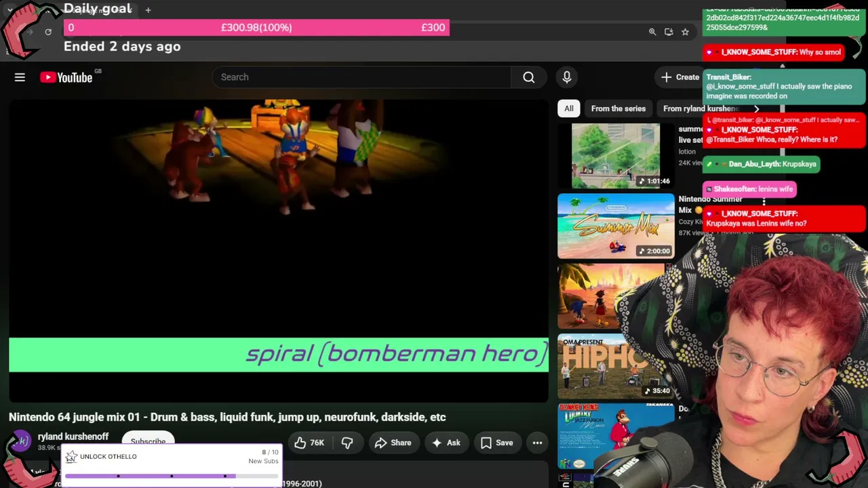Open options for Nintendo Summer Mix video

tap(764, 201)
